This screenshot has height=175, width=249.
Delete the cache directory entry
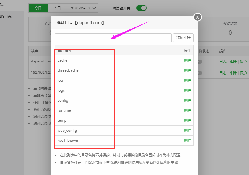(187, 60)
